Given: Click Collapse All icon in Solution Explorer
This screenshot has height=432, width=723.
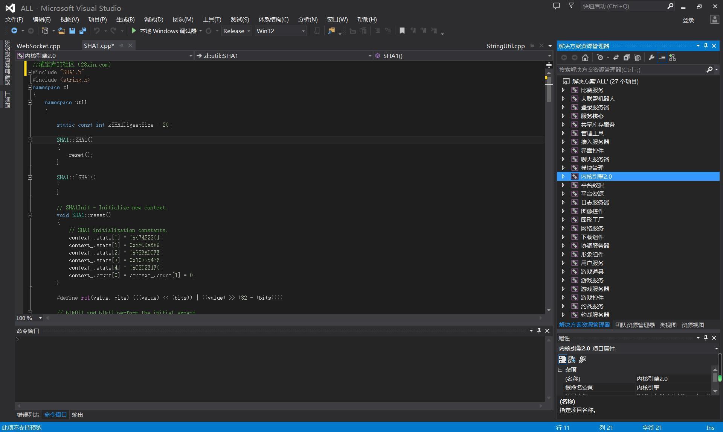Looking at the screenshot, I should coord(626,58).
